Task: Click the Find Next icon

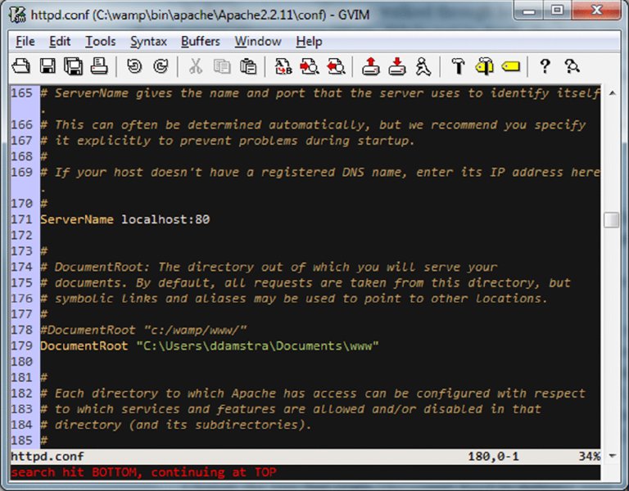Action: pos(310,66)
